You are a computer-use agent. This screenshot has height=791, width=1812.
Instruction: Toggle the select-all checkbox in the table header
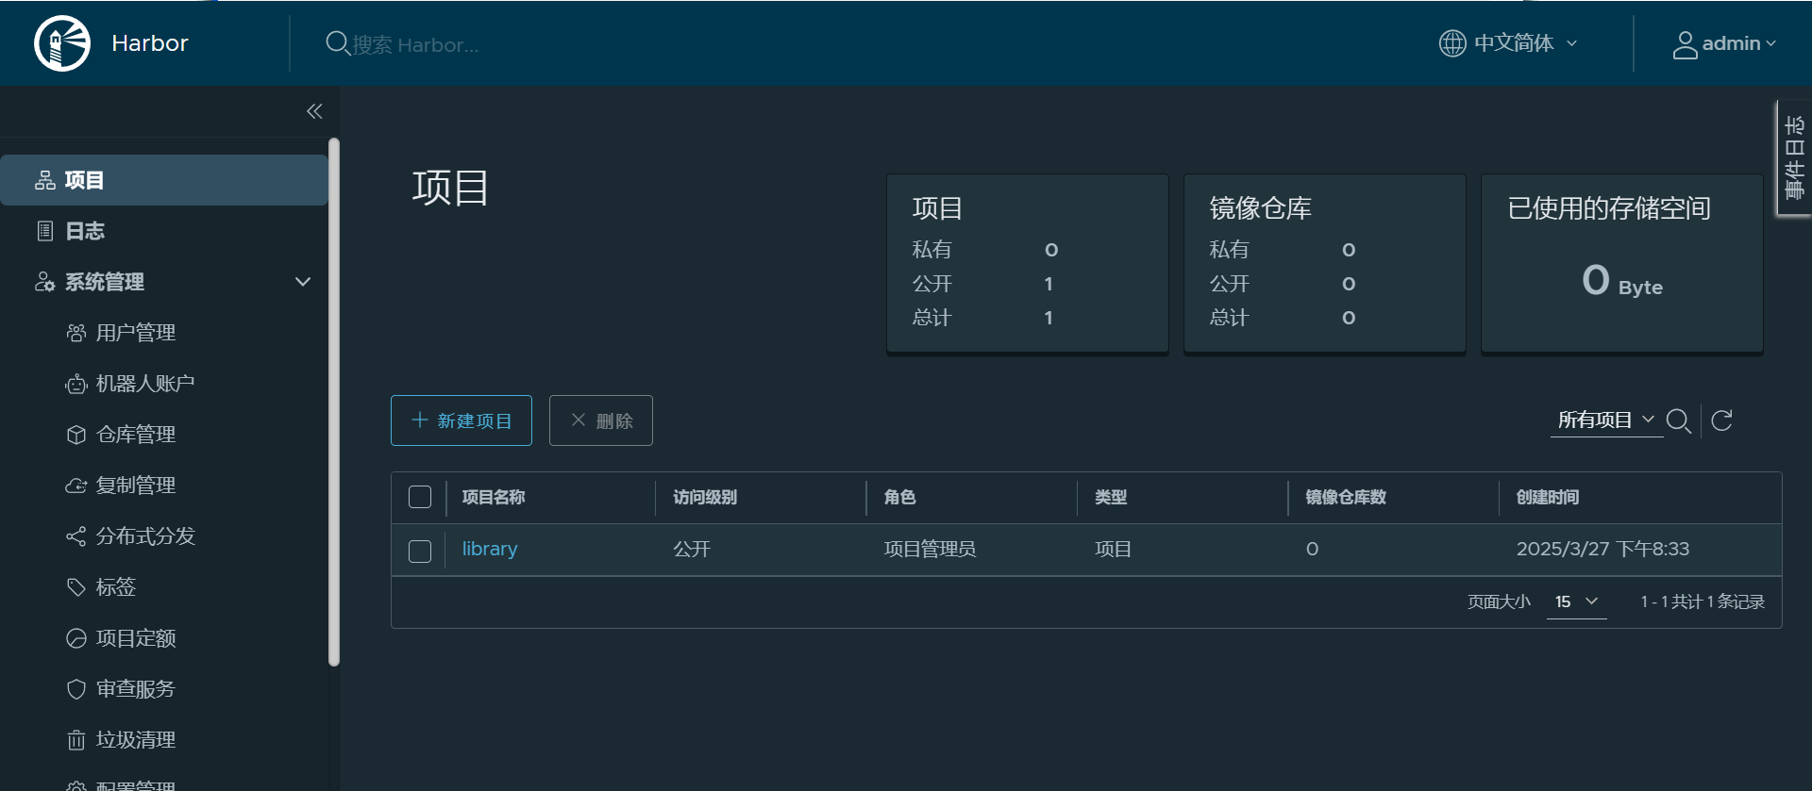[420, 497]
